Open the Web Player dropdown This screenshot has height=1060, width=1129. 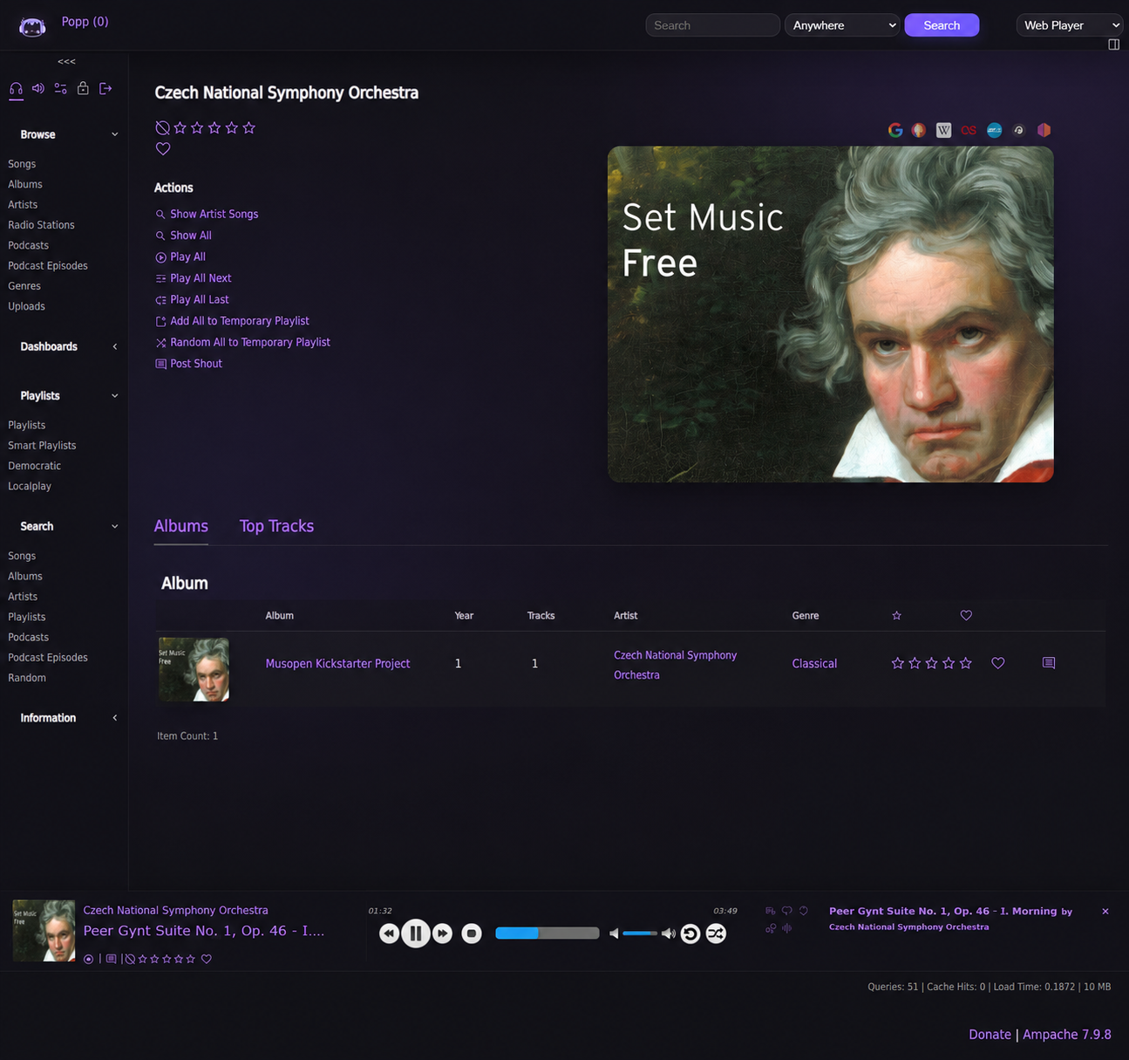click(x=1070, y=25)
